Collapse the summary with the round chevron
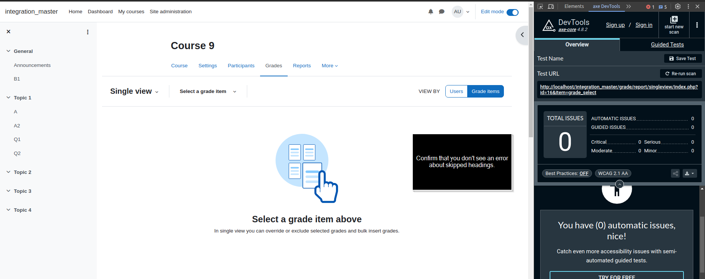The width and height of the screenshot is (705, 279). pos(620,184)
